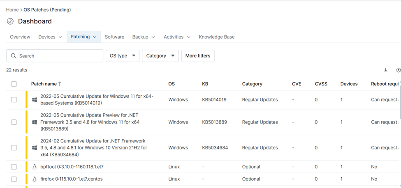Select the Devices tab label
The width and height of the screenshot is (401, 188).
pyautogui.click(x=47, y=37)
